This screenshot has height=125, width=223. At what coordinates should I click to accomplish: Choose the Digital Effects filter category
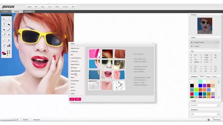[x=75, y=65]
